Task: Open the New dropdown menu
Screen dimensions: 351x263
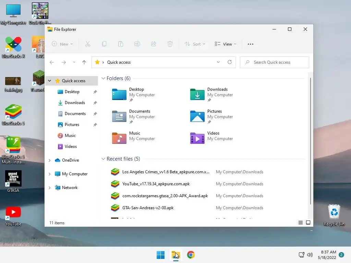Action: pos(62,44)
